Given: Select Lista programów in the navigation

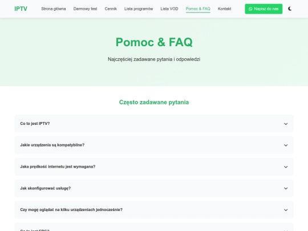Looking at the screenshot, I should 139,9.
